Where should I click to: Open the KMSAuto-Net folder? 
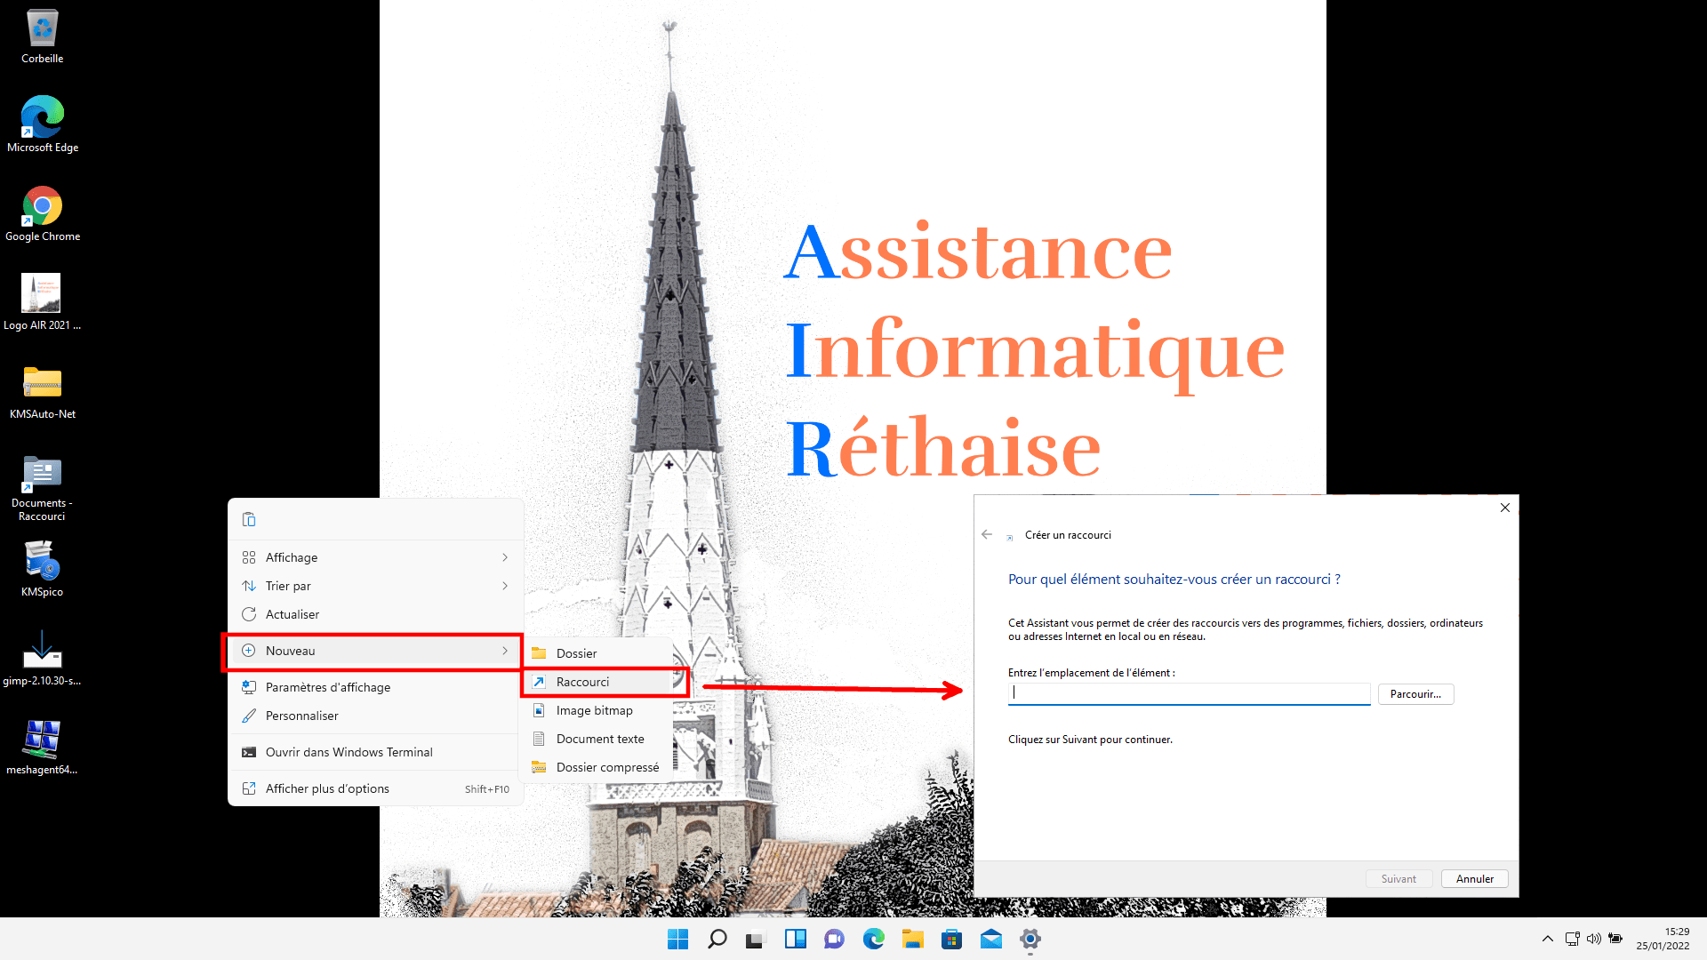(42, 382)
